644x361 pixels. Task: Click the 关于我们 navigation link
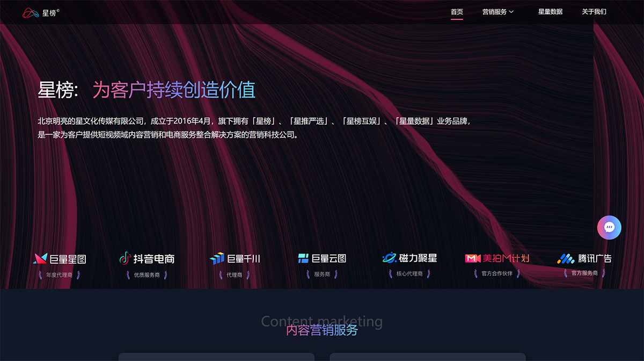pos(594,11)
